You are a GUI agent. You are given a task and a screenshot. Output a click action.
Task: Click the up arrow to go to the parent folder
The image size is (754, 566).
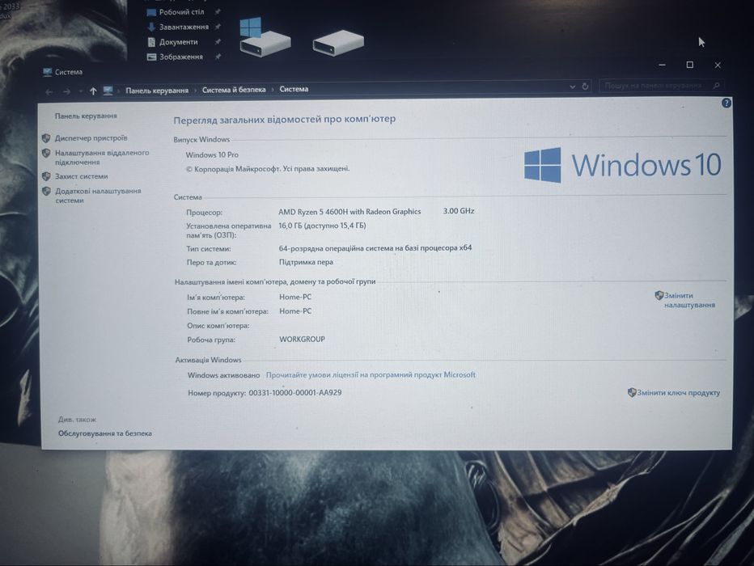click(x=93, y=91)
